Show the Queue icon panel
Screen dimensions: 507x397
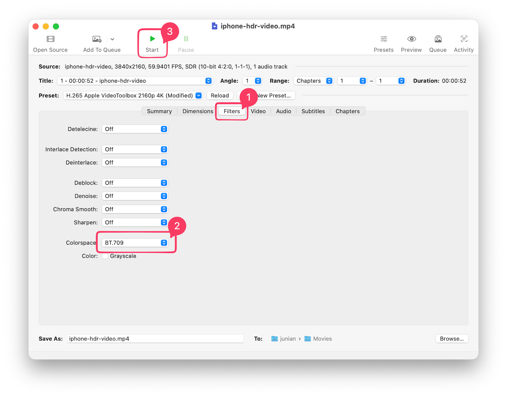click(438, 39)
